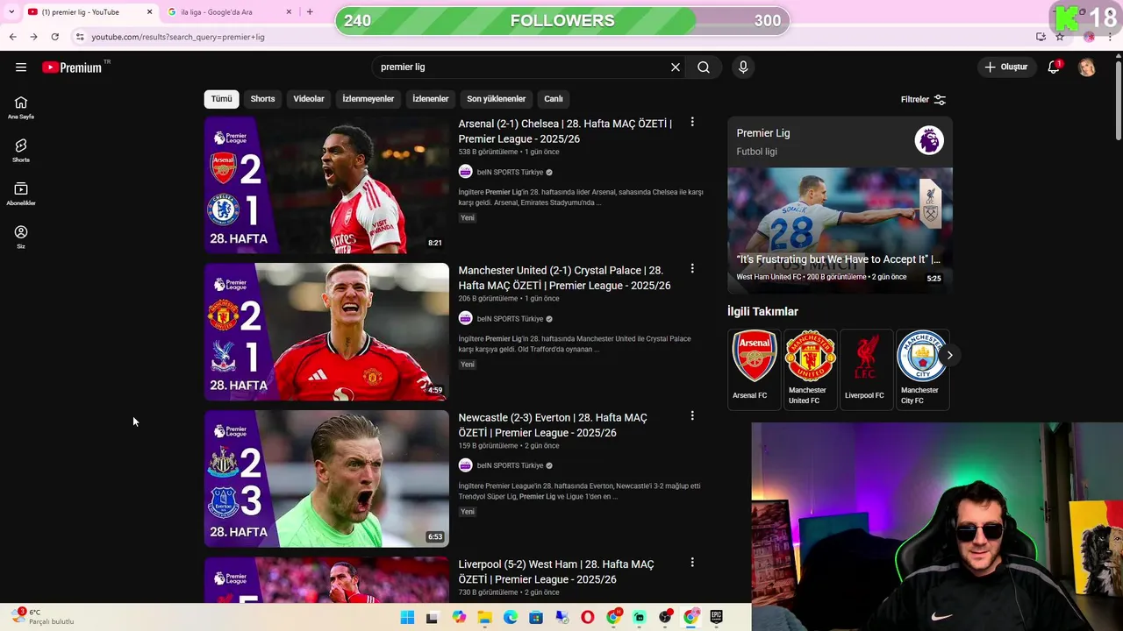Open the Manchester City FC team card
The image size is (1123, 631).
(921, 369)
